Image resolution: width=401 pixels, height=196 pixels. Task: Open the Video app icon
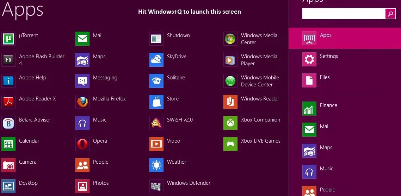pos(156,144)
